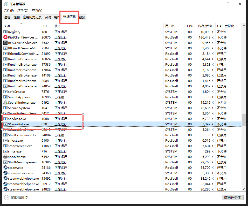Screen dimensions: 248x206
Task: Open the 文件(F) menu
Action: click(9, 11)
